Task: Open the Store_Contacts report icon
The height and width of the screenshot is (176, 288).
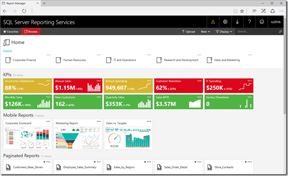Action: click(210, 167)
